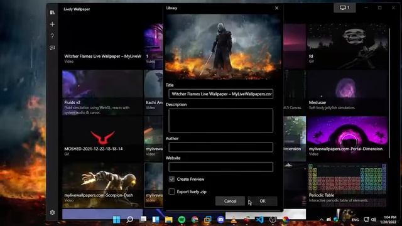Viewport: 402px width, 226px height.
Task: Open VLC media player from taskbar
Action: click(234, 219)
